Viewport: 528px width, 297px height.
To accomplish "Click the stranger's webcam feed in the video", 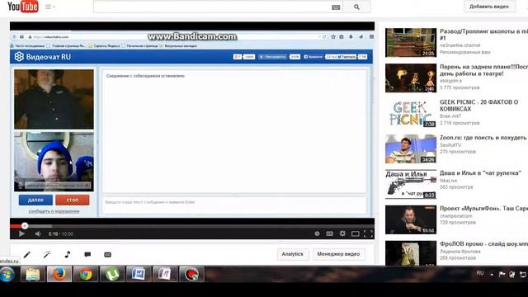I will tap(54, 99).
